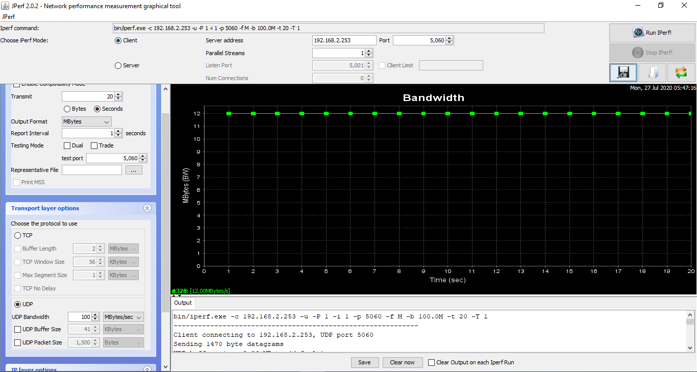Enable the Dual testing mode checkbox
The width and height of the screenshot is (697, 372).
67,145
